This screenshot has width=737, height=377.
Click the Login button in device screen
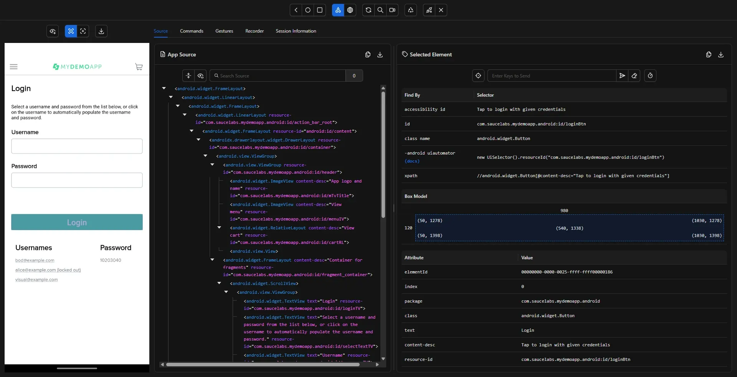[x=77, y=222]
